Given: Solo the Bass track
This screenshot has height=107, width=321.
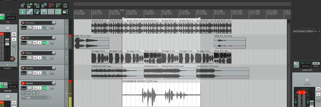Looking at the screenshot, I should [x=39, y=58].
